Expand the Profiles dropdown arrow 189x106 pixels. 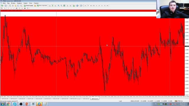pos(7,6)
